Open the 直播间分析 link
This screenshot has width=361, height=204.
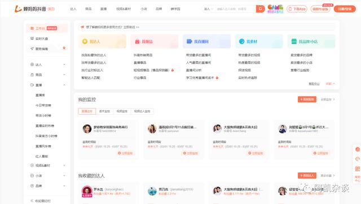(193, 70)
